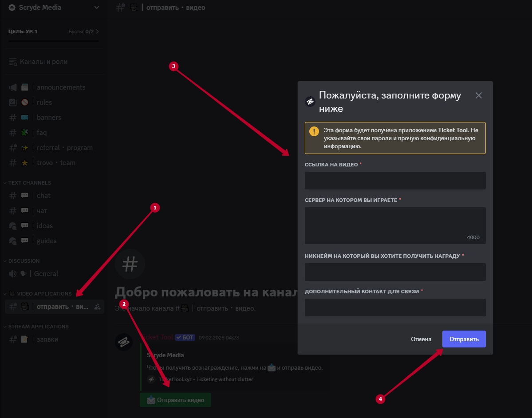
Task: Click the General voice channel speaker icon
Action: [x=13, y=274]
